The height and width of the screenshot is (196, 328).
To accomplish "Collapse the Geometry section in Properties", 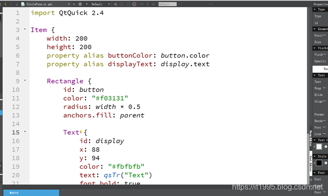I will (x=315, y=29).
